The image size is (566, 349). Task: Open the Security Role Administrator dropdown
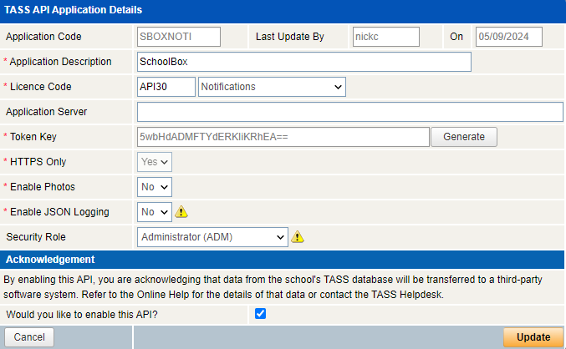pyautogui.click(x=212, y=237)
